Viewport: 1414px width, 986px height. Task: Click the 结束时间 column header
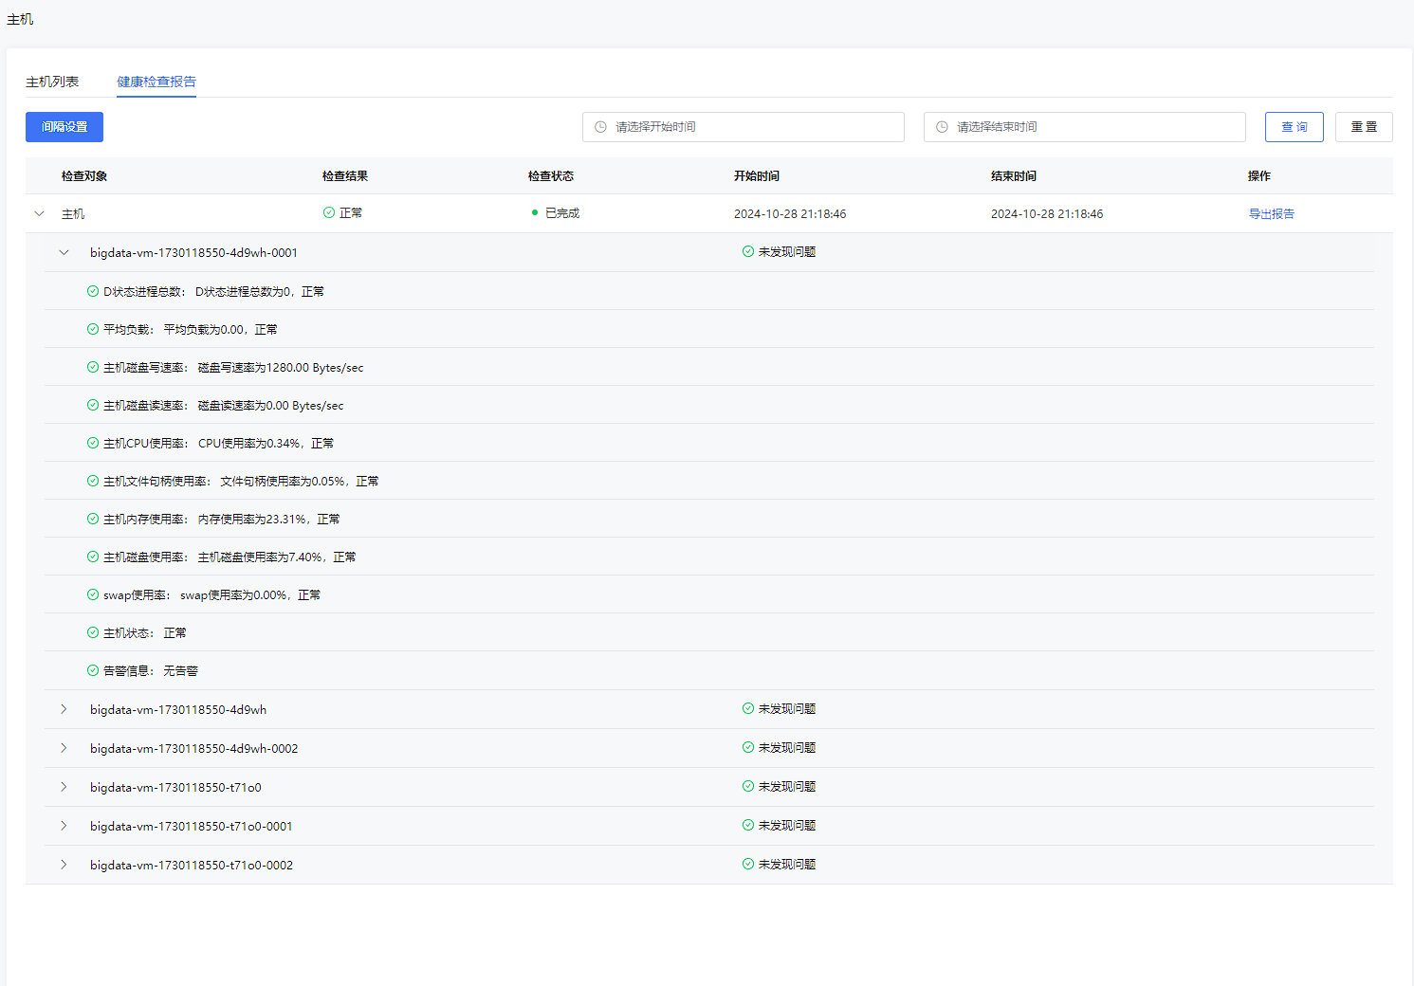pyautogui.click(x=1014, y=176)
